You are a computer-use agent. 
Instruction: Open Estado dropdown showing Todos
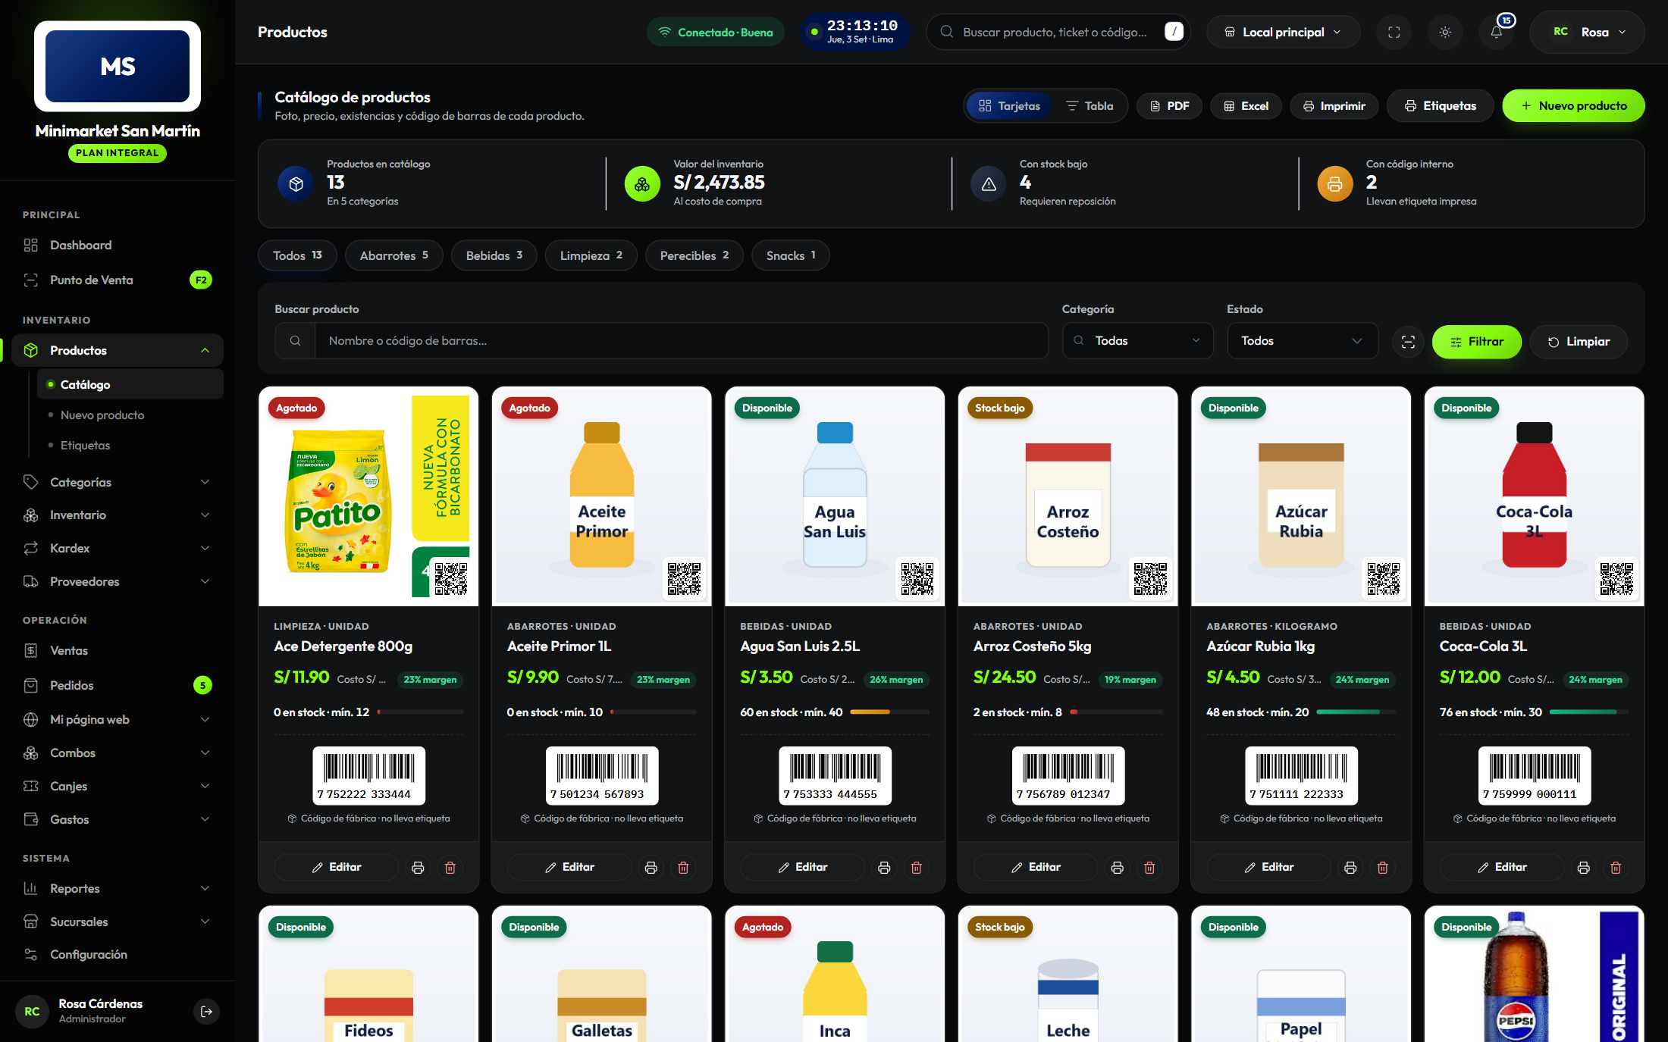(1302, 341)
